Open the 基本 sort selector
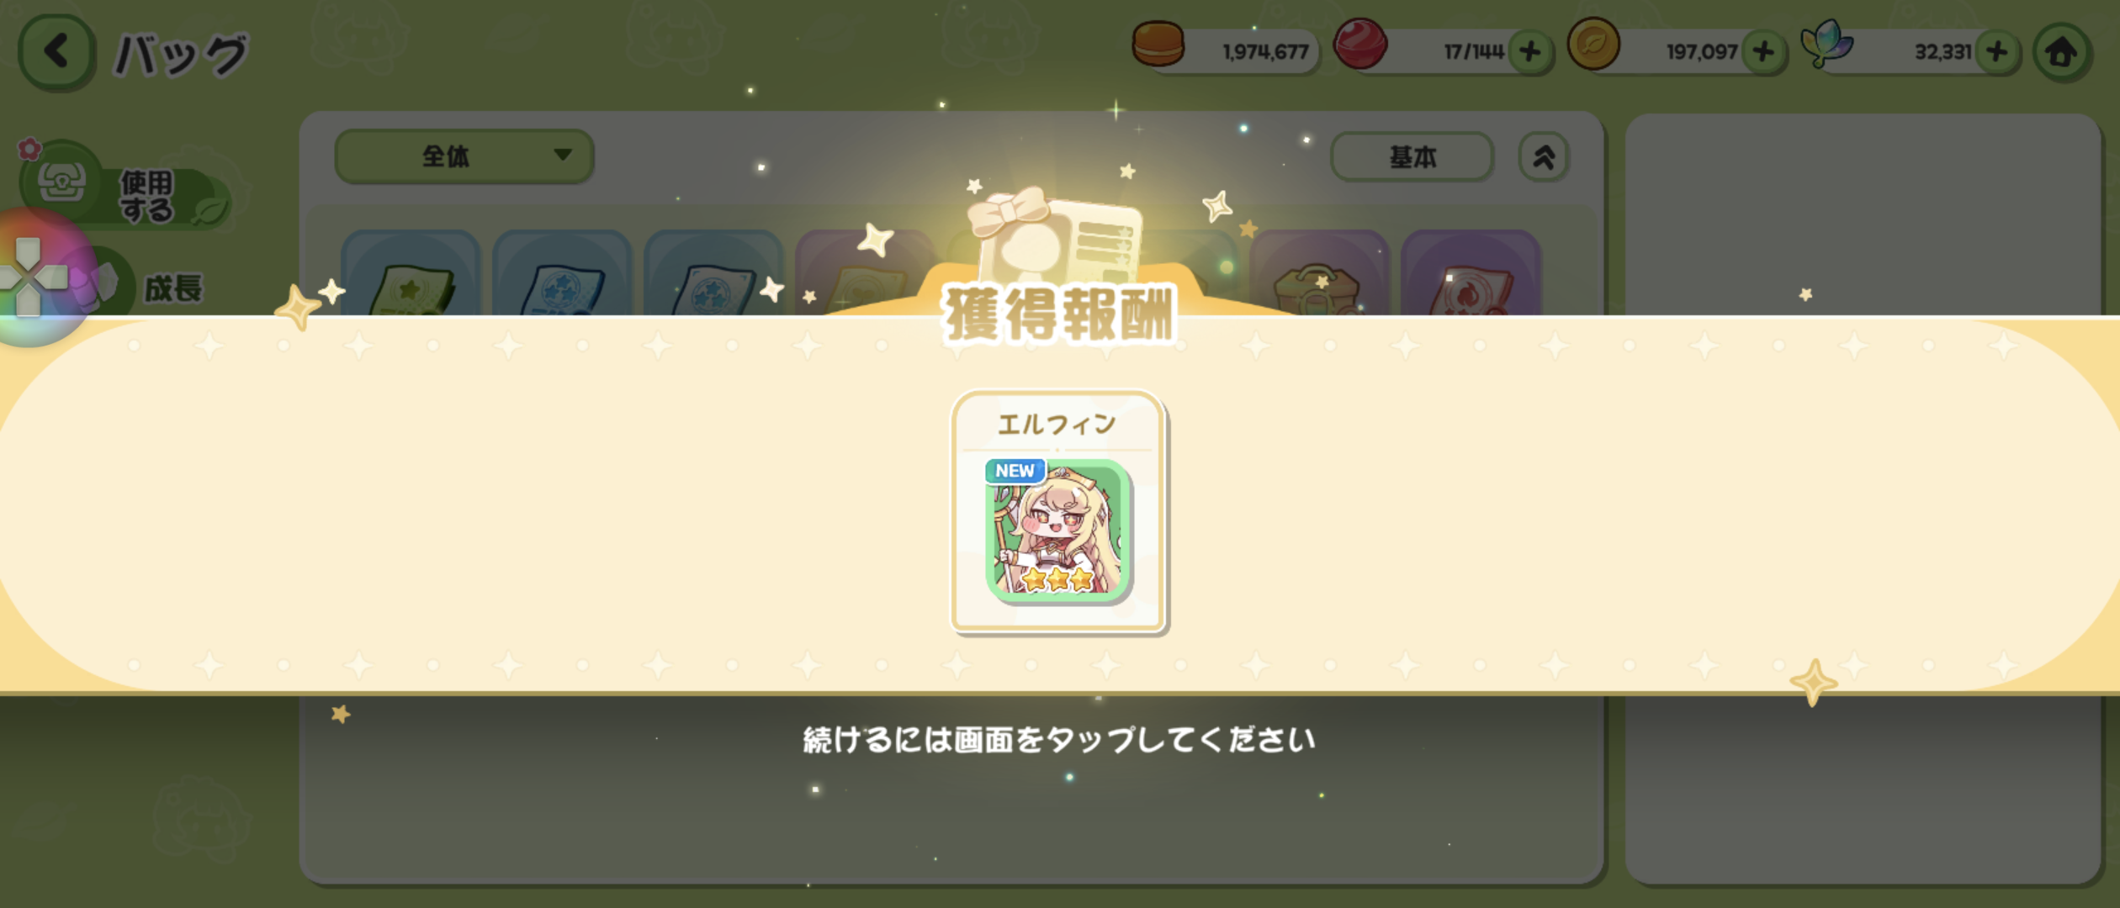Screen dimensions: 2120x908 [1412, 157]
